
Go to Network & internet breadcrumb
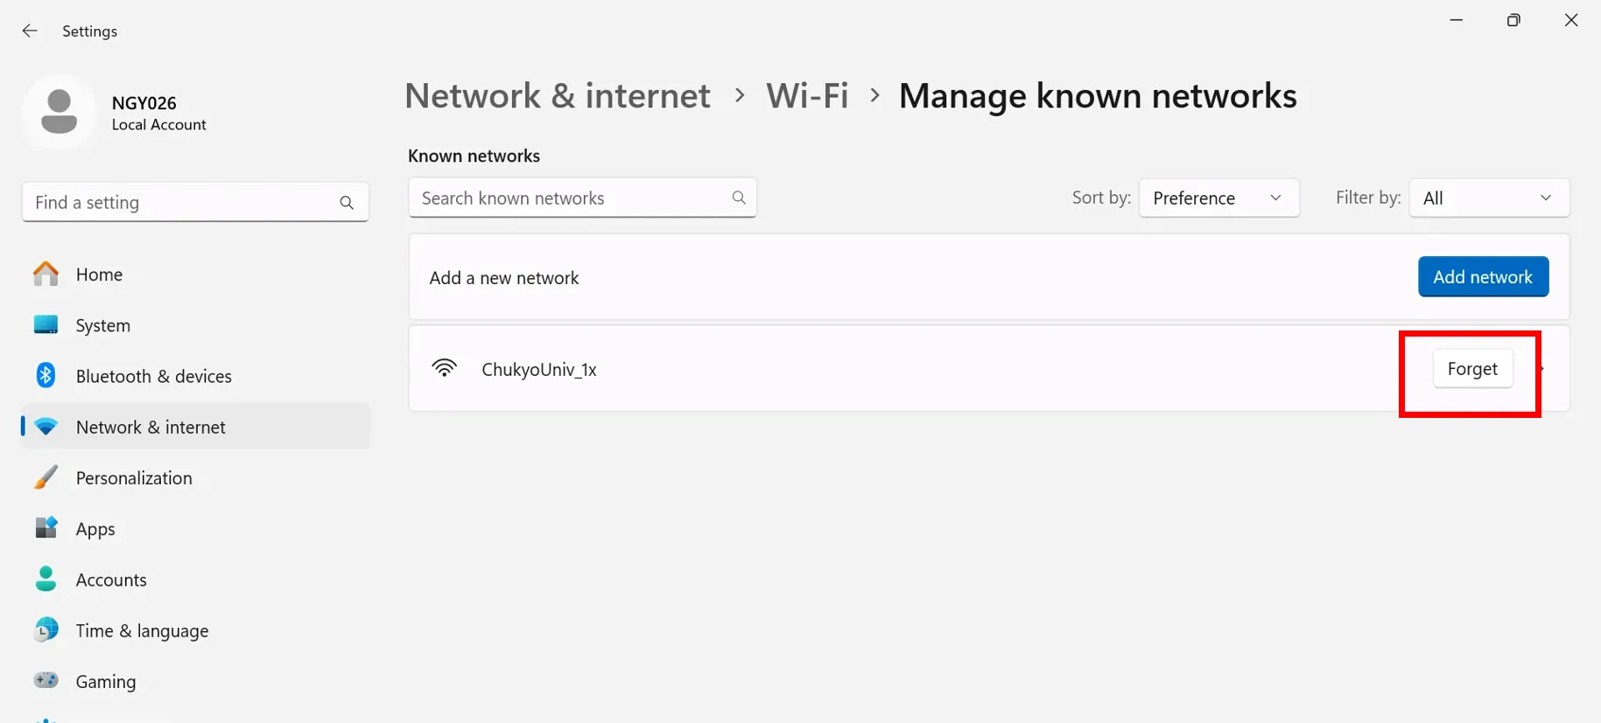click(x=558, y=96)
